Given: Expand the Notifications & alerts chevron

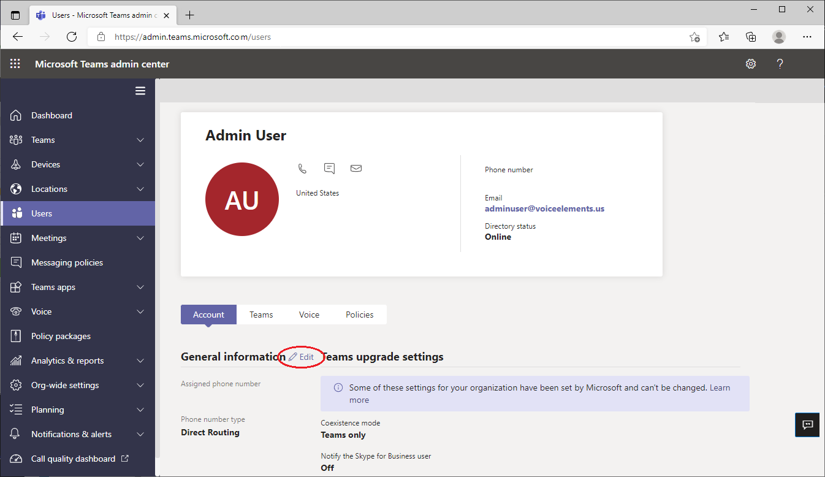Looking at the screenshot, I should (x=140, y=434).
